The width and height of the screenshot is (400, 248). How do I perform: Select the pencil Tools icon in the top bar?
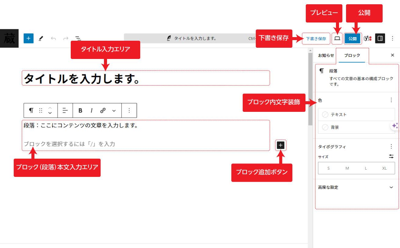click(x=41, y=38)
